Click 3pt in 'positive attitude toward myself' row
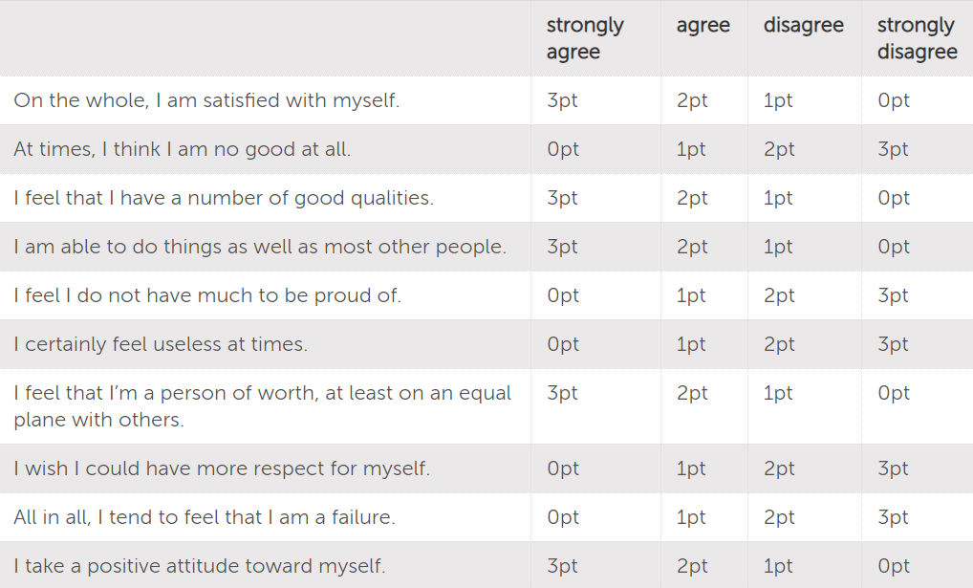 coord(562,566)
